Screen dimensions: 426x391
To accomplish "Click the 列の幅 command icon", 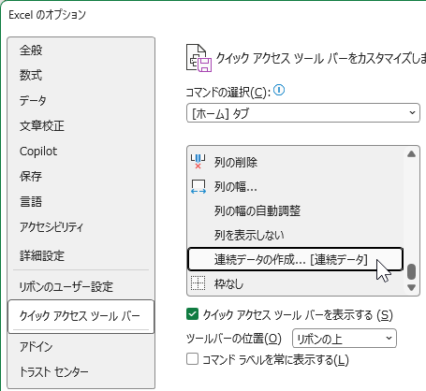I will (198, 186).
